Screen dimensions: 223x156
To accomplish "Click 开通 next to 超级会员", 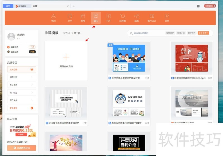I will point(32,52).
